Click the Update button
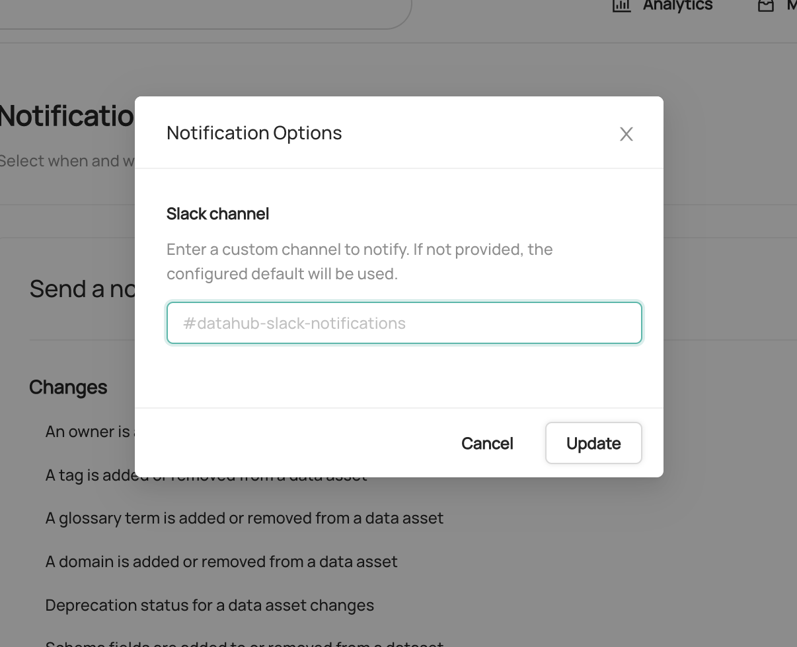The width and height of the screenshot is (797, 647). pos(593,443)
